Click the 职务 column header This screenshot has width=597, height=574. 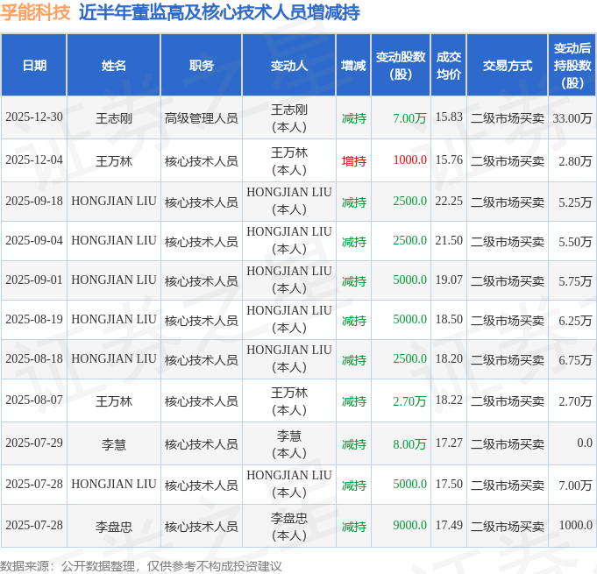201,66
